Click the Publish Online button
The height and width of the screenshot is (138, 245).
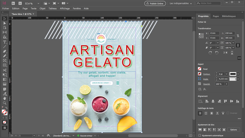(x=155, y=4)
